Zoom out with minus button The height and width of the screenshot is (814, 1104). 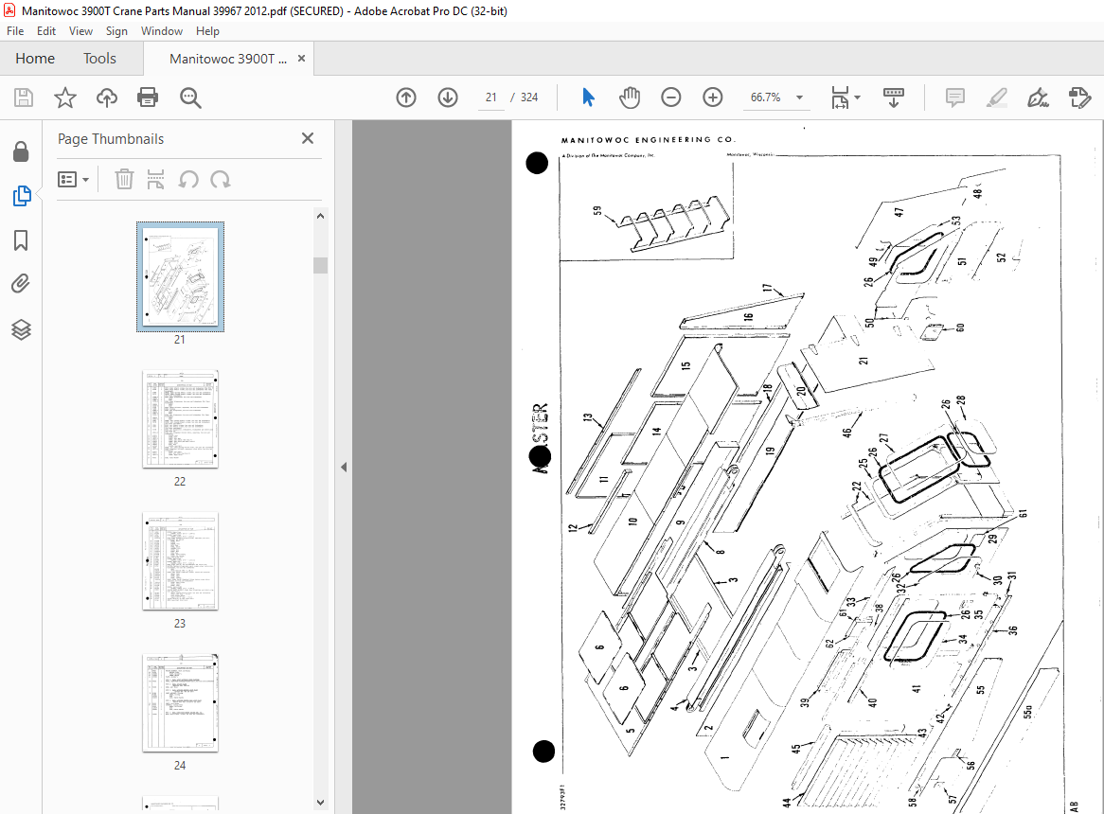point(671,97)
